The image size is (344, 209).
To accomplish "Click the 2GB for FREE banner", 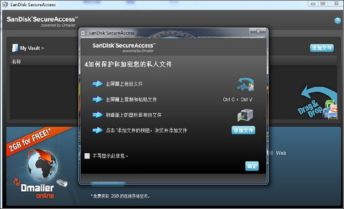I will [31, 140].
